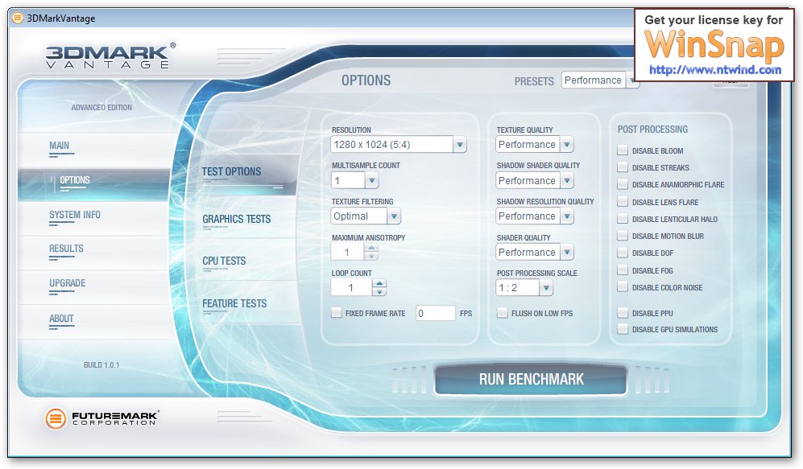Image resolution: width=803 pixels, height=469 pixels.
Task: Check Disable GPU Simulations
Action: 623,329
